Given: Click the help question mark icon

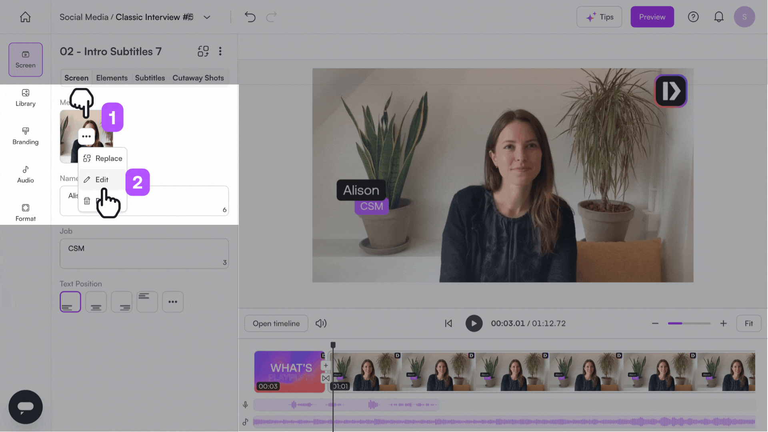Looking at the screenshot, I should pyautogui.click(x=693, y=17).
